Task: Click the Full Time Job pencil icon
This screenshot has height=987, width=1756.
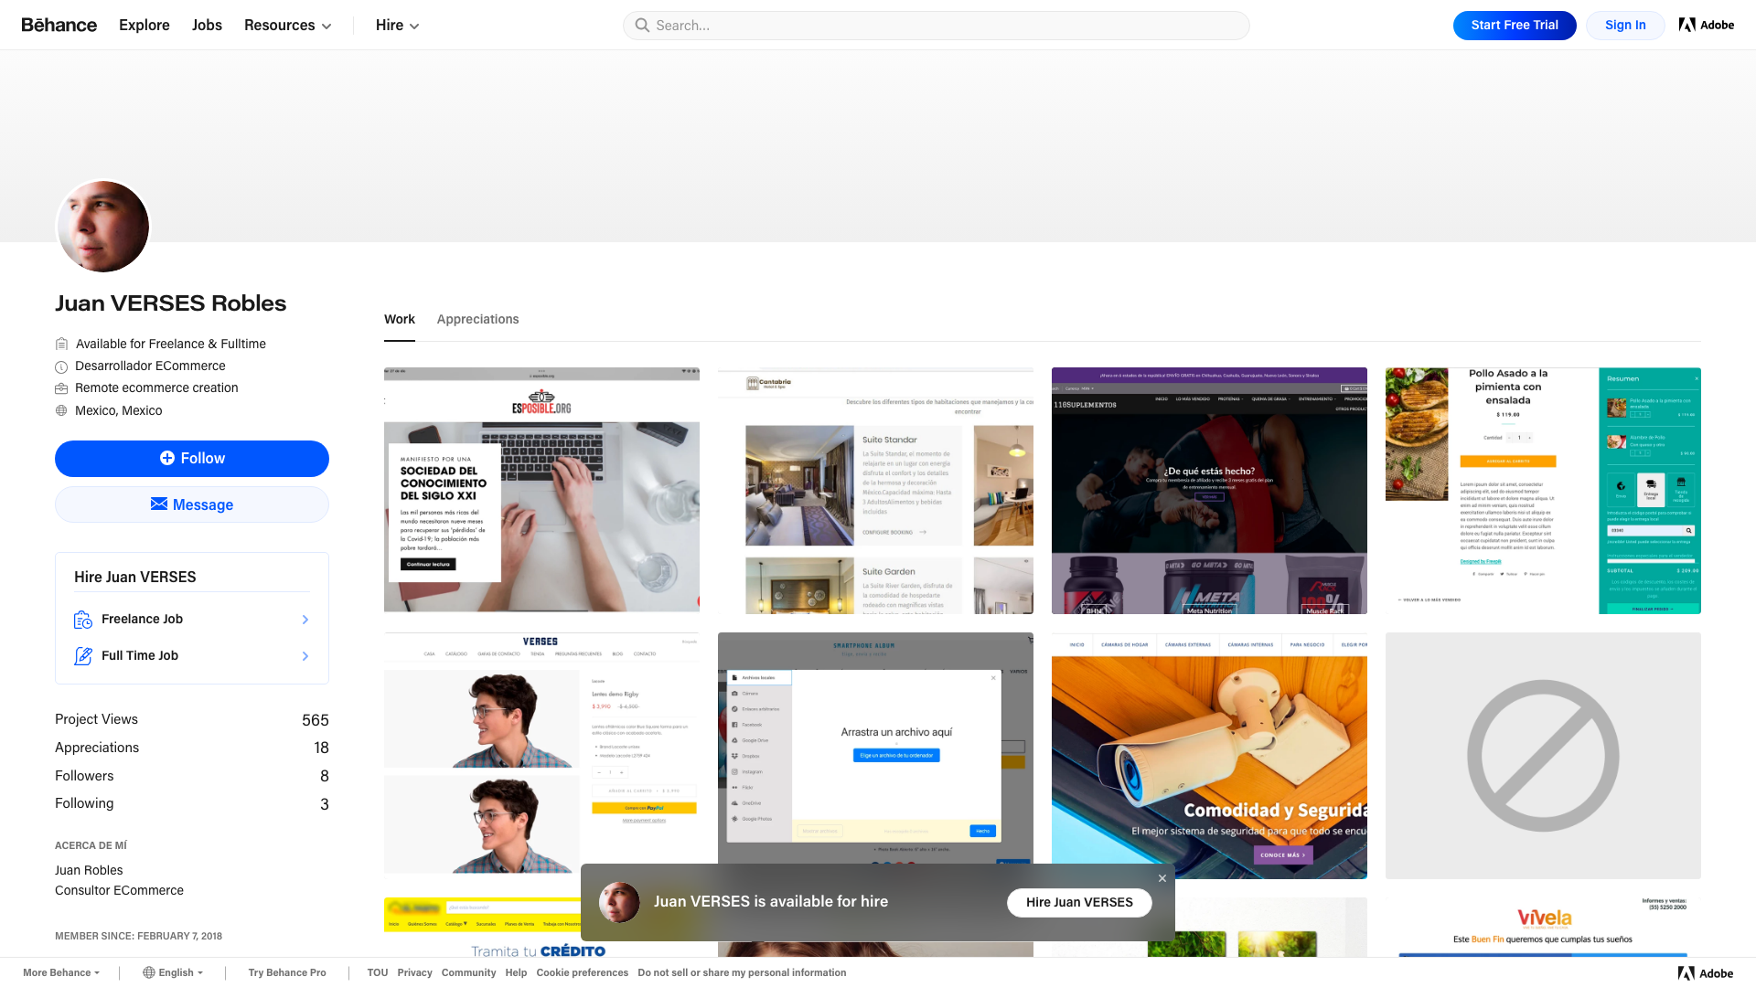Action: [x=83, y=656]
